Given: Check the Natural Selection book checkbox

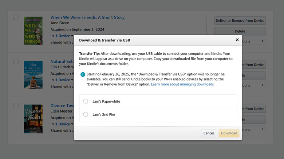Looking at the screenshot, I should (16, 61).
